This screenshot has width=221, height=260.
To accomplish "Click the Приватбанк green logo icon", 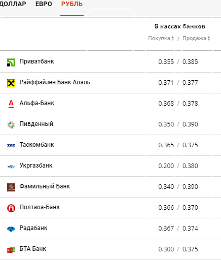I will click(11, 62).
